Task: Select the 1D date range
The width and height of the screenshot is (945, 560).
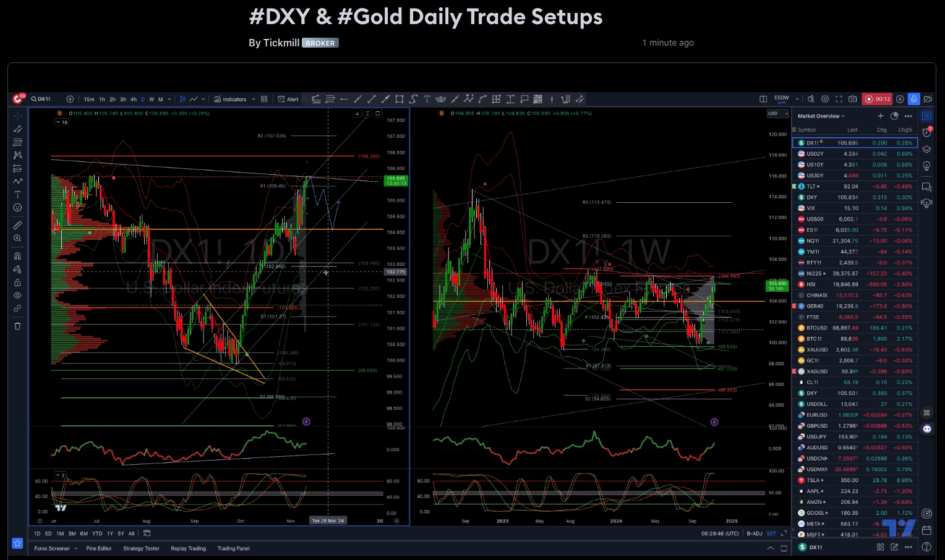Action: pyautogui.click(x=37, y=533)
